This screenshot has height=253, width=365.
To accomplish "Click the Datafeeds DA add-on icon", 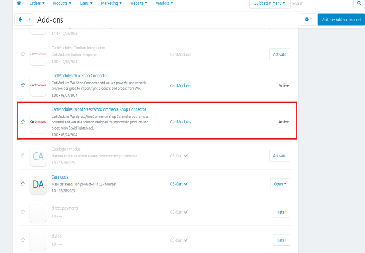I will click(x=38, y=184).
